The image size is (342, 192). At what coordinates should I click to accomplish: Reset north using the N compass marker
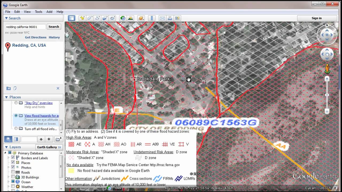tap(327, 25)
